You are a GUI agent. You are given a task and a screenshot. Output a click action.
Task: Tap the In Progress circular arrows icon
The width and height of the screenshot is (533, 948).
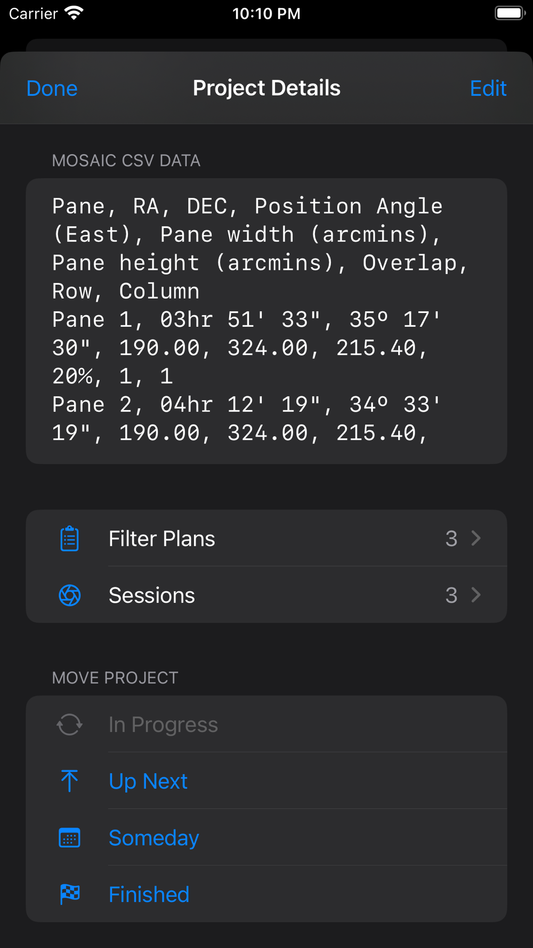pos(69,725)
